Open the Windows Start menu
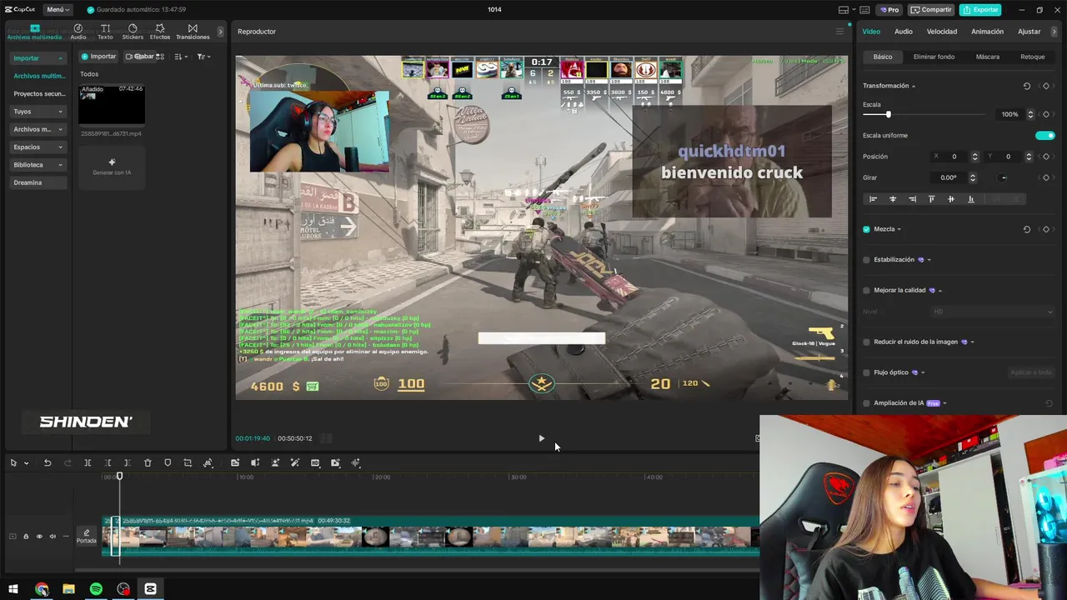The width and height of the screenshot is (1067, 600). [x=13, y=589]
